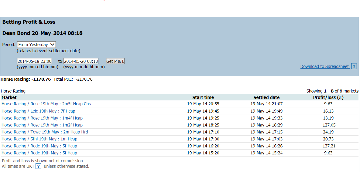Open Leic 19th May 7f Hcap market

[38, 111]
